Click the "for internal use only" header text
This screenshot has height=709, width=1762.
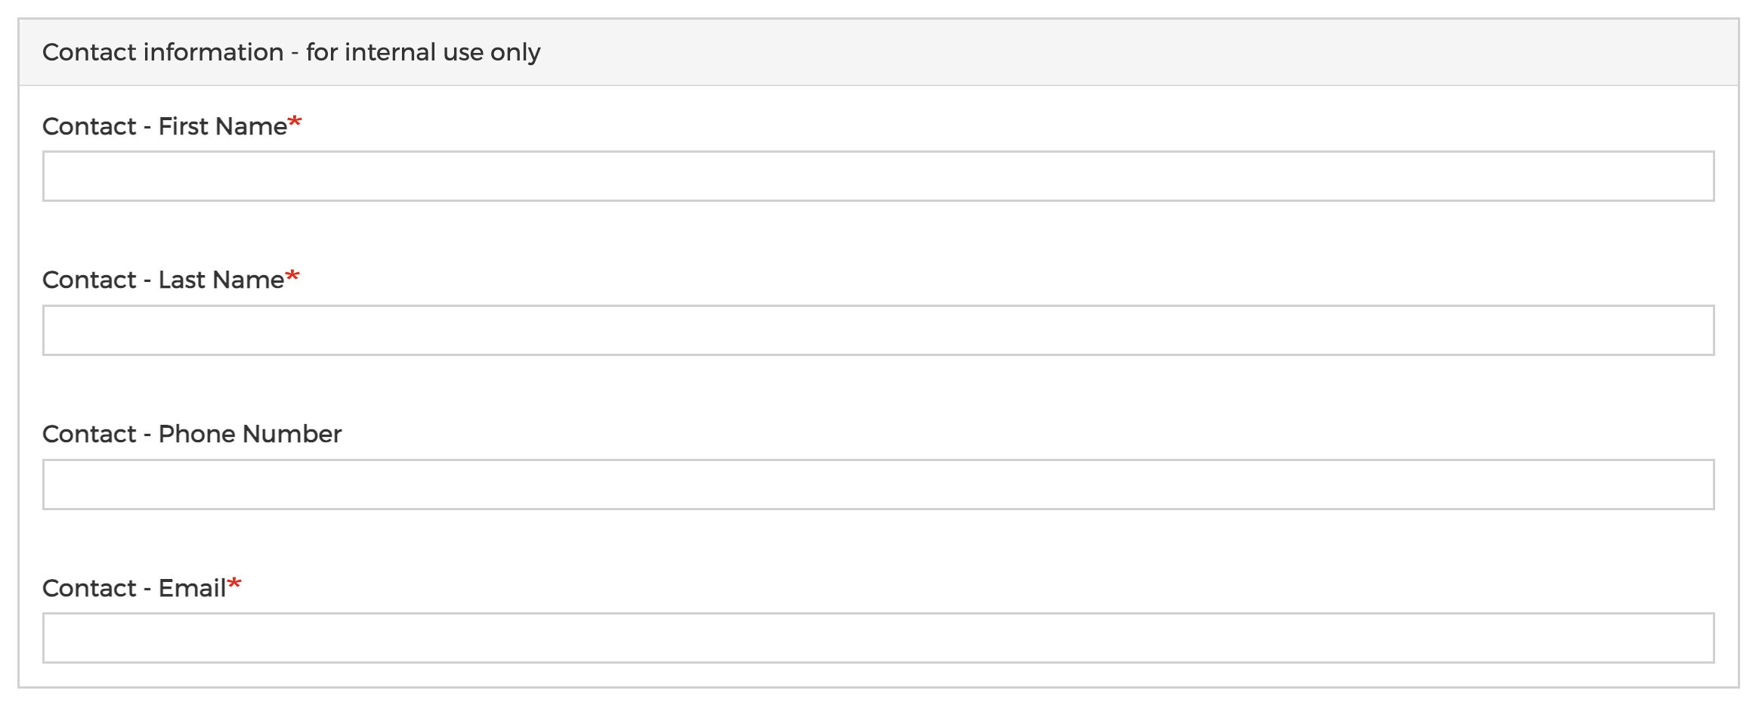pos(423,52)
